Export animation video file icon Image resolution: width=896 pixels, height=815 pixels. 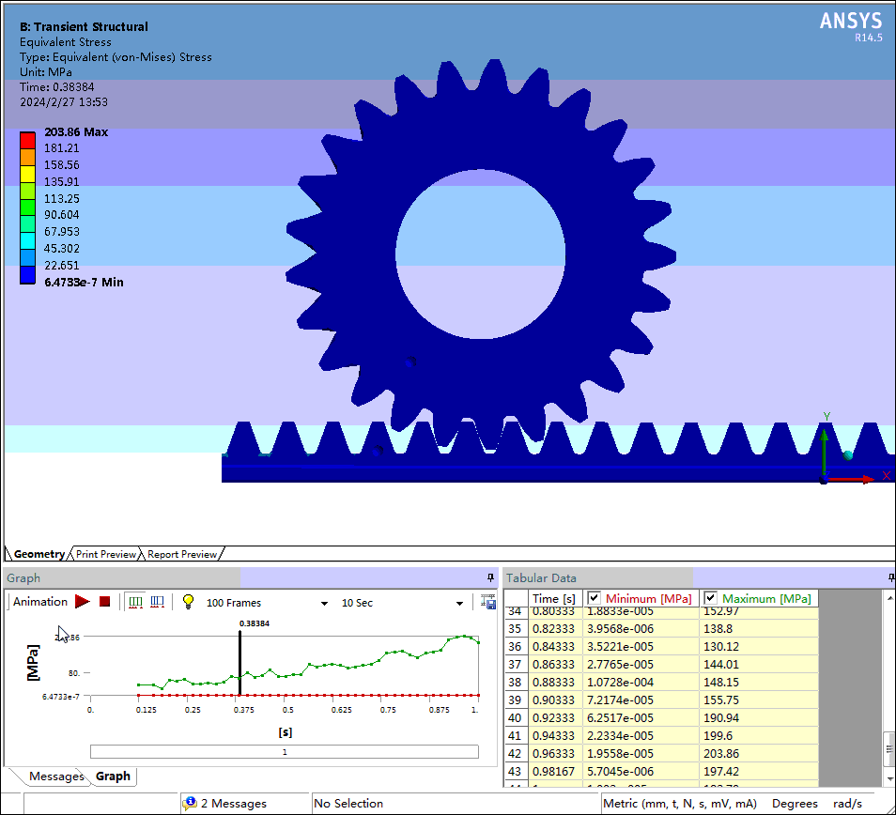488,602
